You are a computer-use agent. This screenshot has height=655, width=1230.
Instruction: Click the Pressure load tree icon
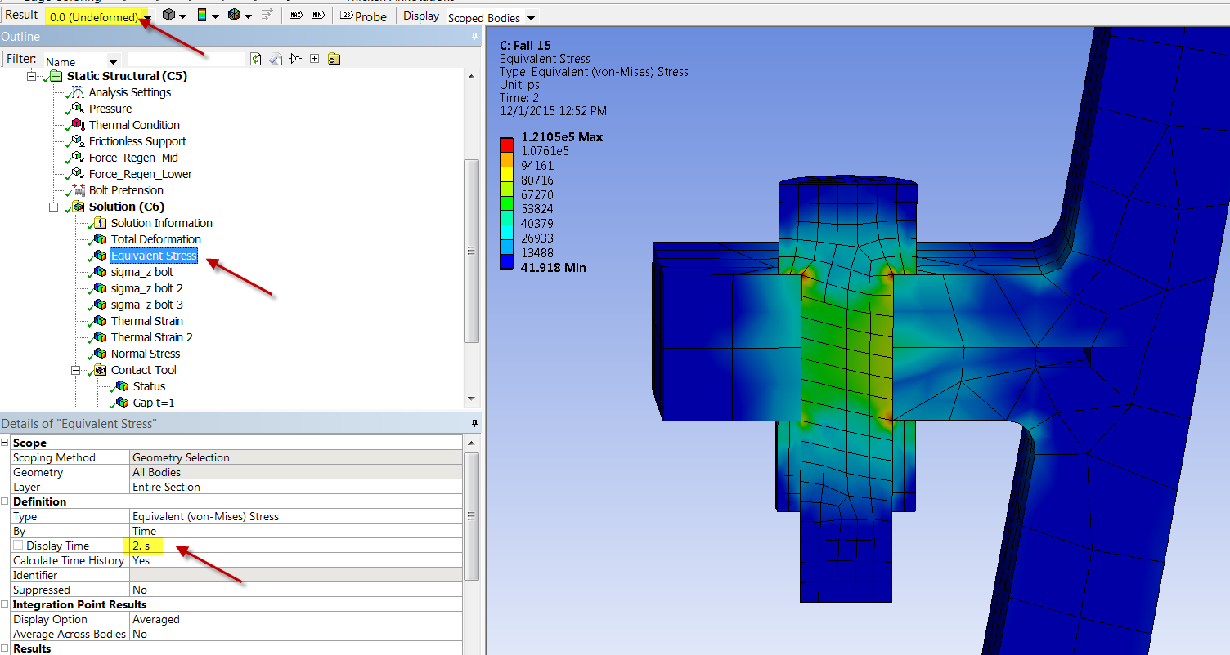coord(78,109)
